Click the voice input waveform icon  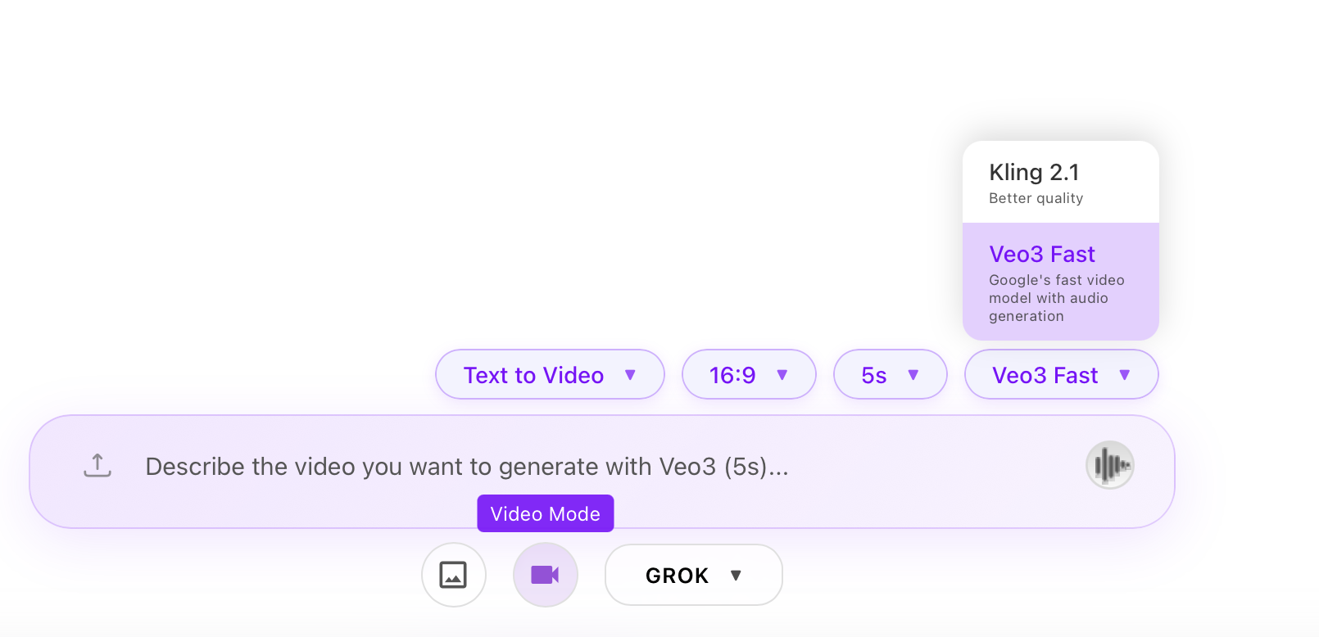[1109, 465]
